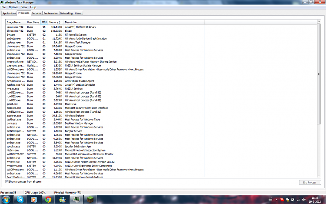Switch to the Applications tab

[x=9, y=13]
